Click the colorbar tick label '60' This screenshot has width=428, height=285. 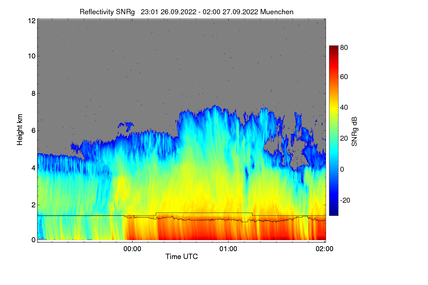(x=344, y=77)
